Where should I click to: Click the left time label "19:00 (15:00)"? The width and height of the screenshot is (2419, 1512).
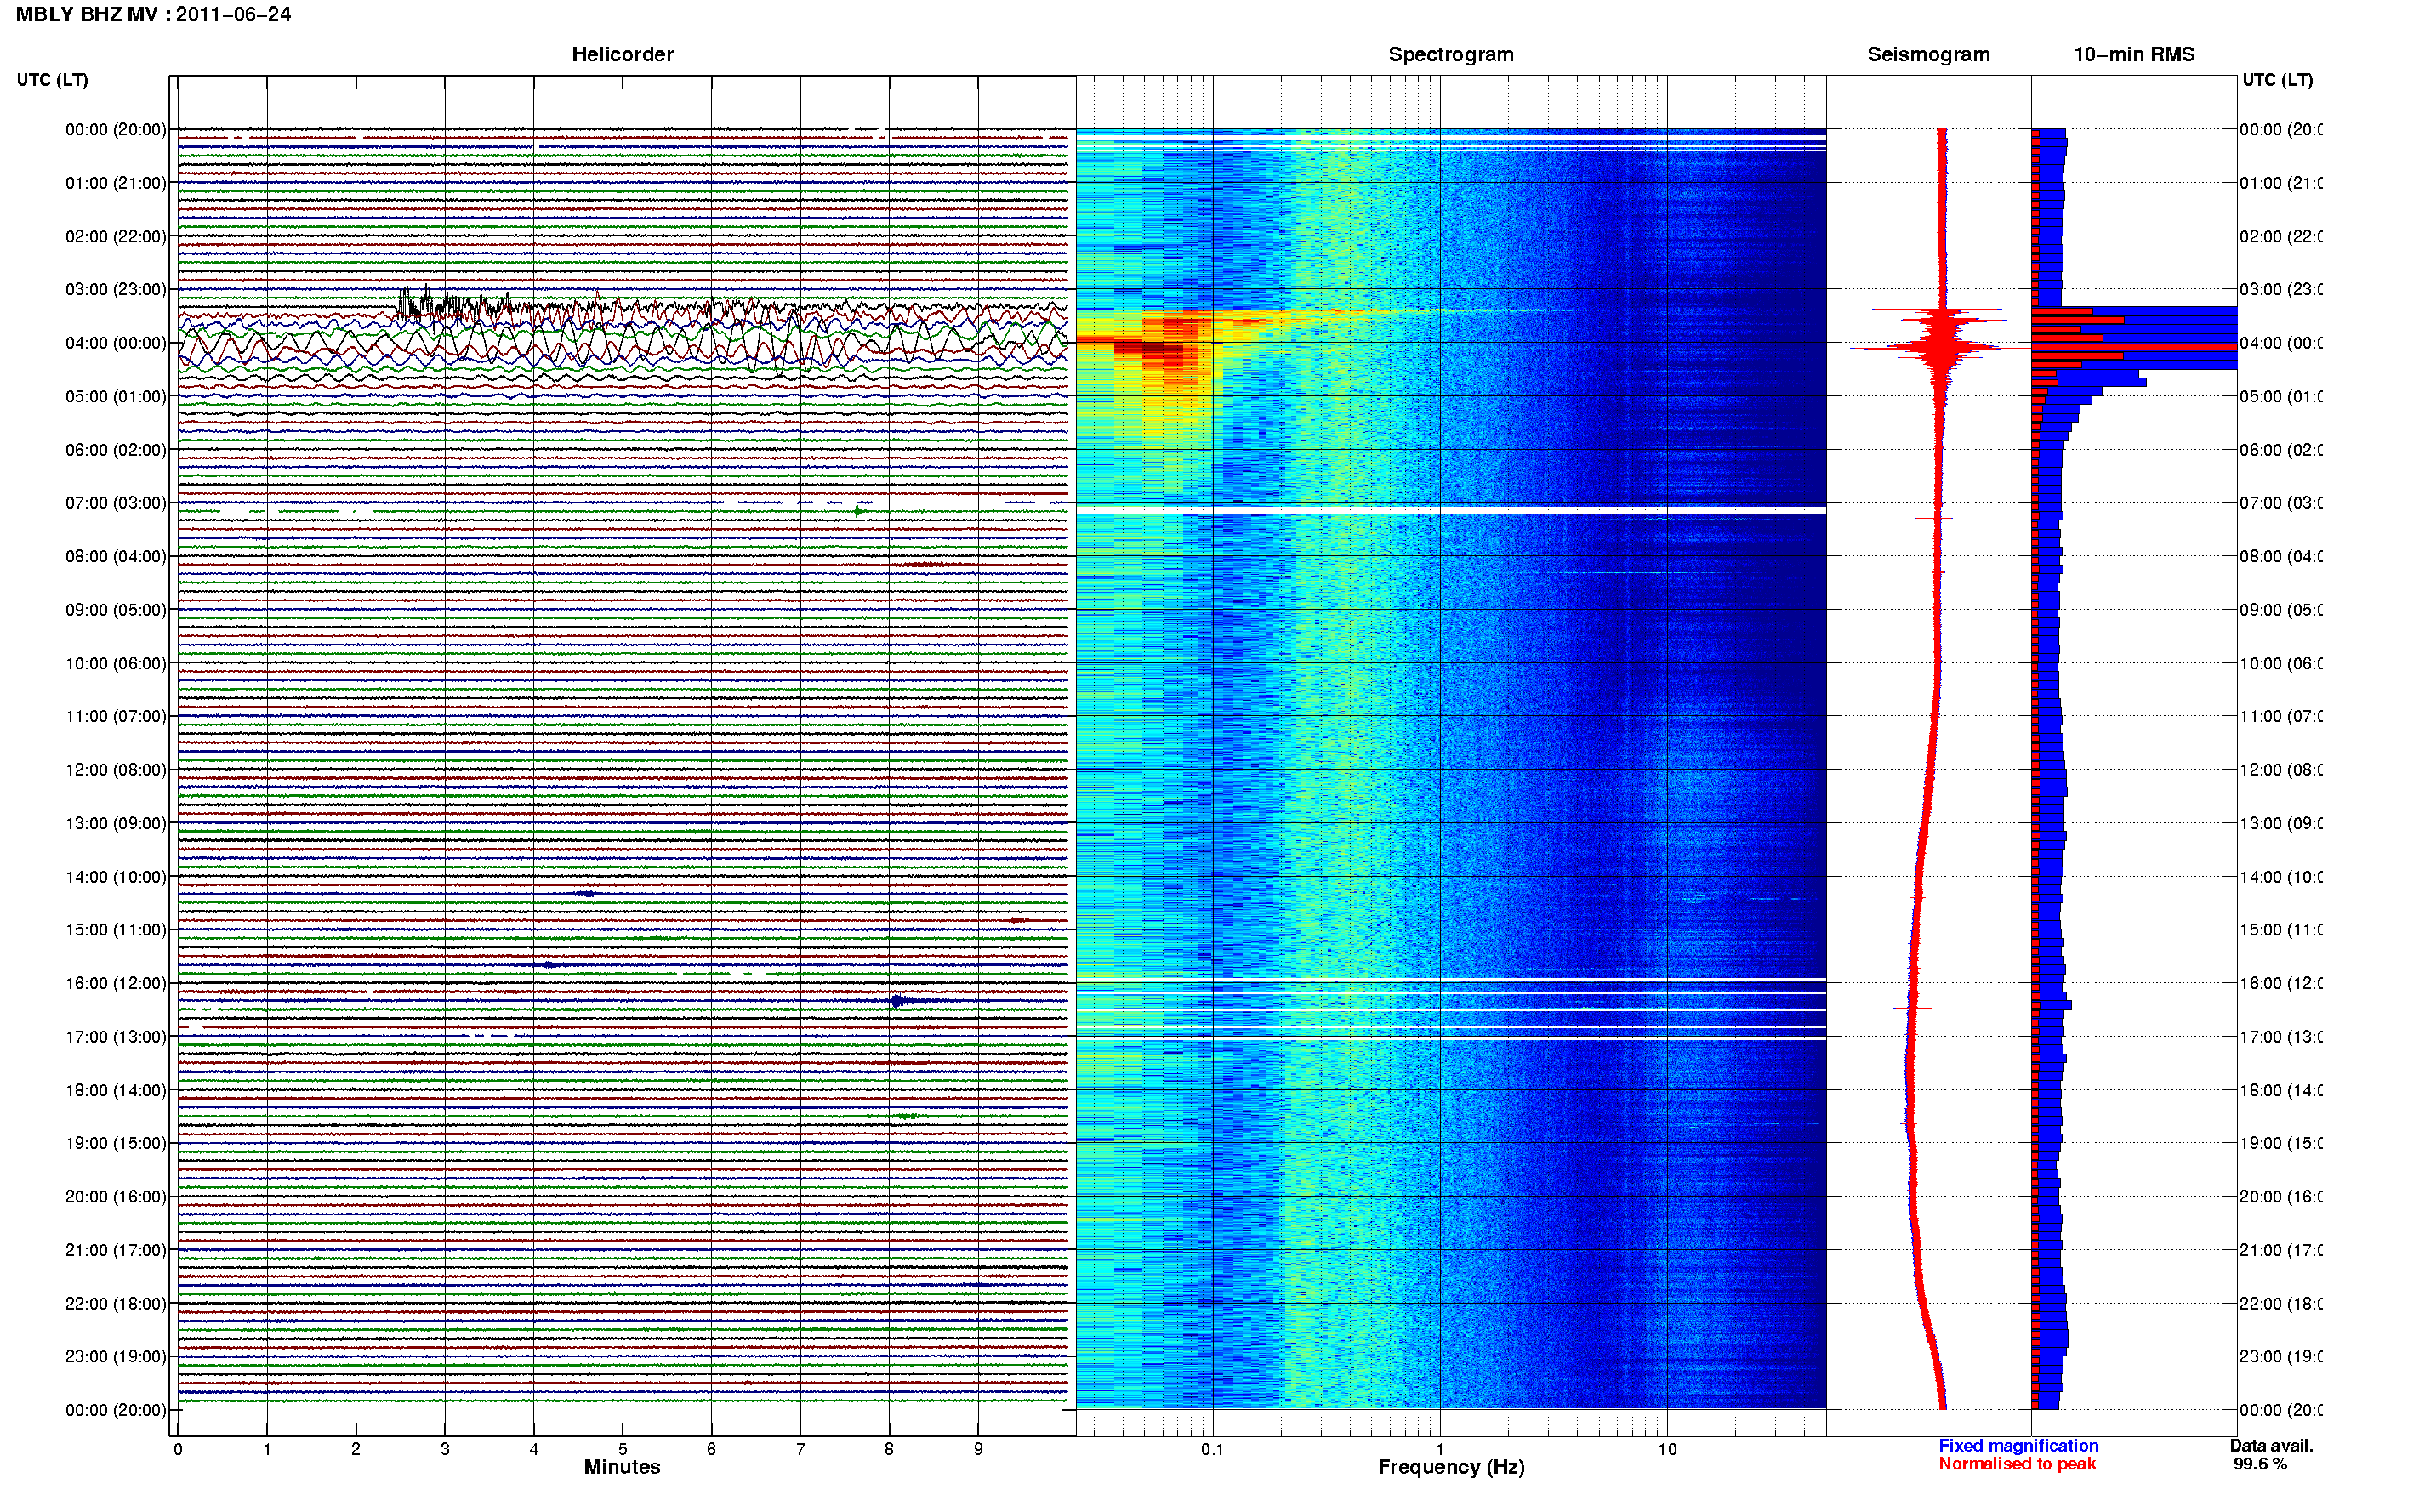[116, 1144]
